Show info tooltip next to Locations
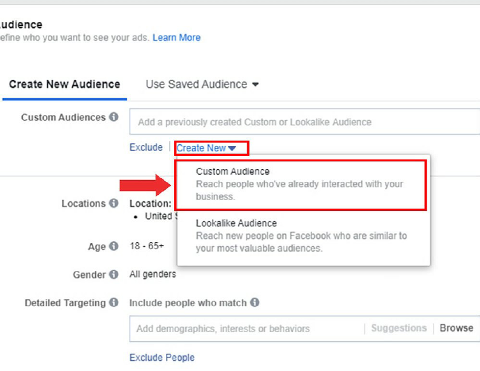 click(x=113, y=203)
